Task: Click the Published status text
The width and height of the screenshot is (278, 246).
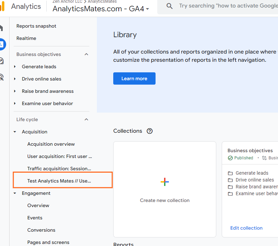Action: (x=244, y=158)
